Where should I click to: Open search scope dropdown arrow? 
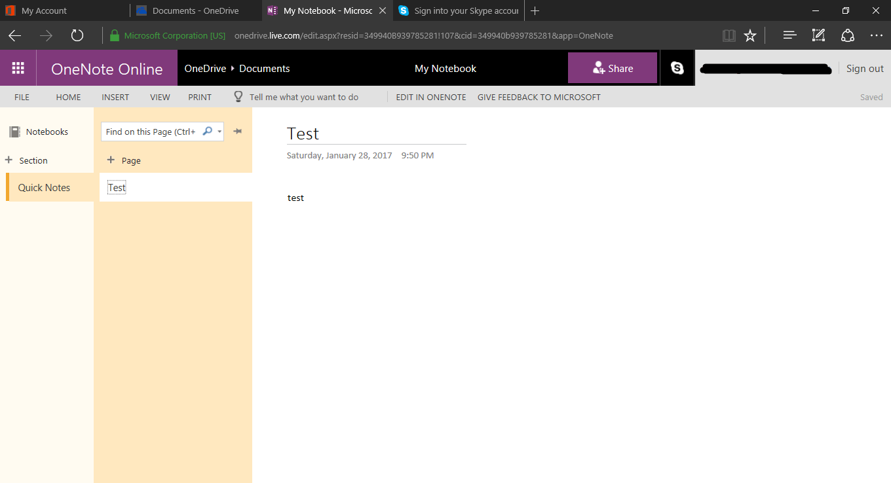219,132
